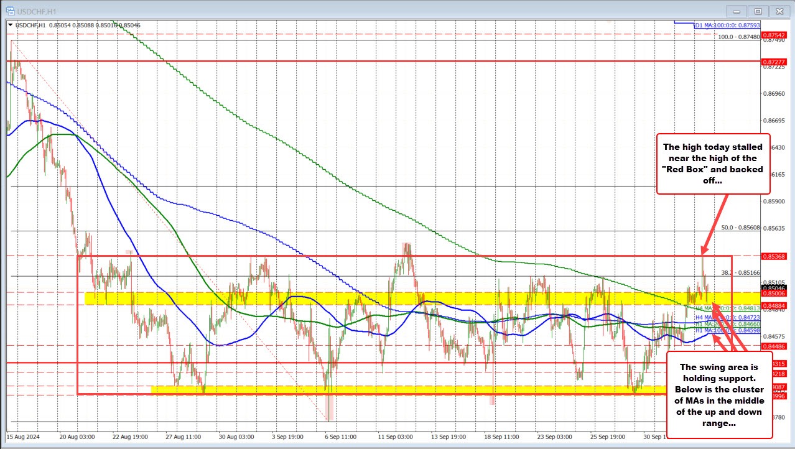Click the black triangle before USDCHF,H1 chart label

click(x=10, y=25)
